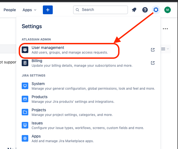Click 'Add users, groups, and manage access requests.' text
178x149 pixels.
[x=70, y=52]
